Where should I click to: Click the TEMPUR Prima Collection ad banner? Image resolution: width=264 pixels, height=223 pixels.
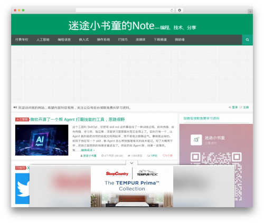132,187
